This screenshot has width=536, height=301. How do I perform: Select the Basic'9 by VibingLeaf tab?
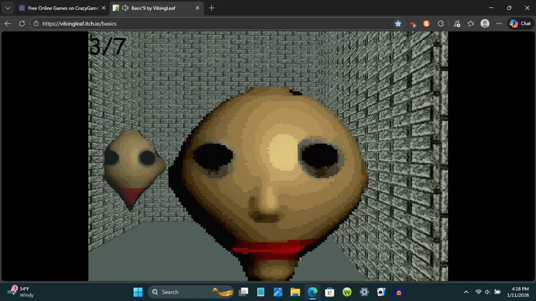[x=153, y=8]
